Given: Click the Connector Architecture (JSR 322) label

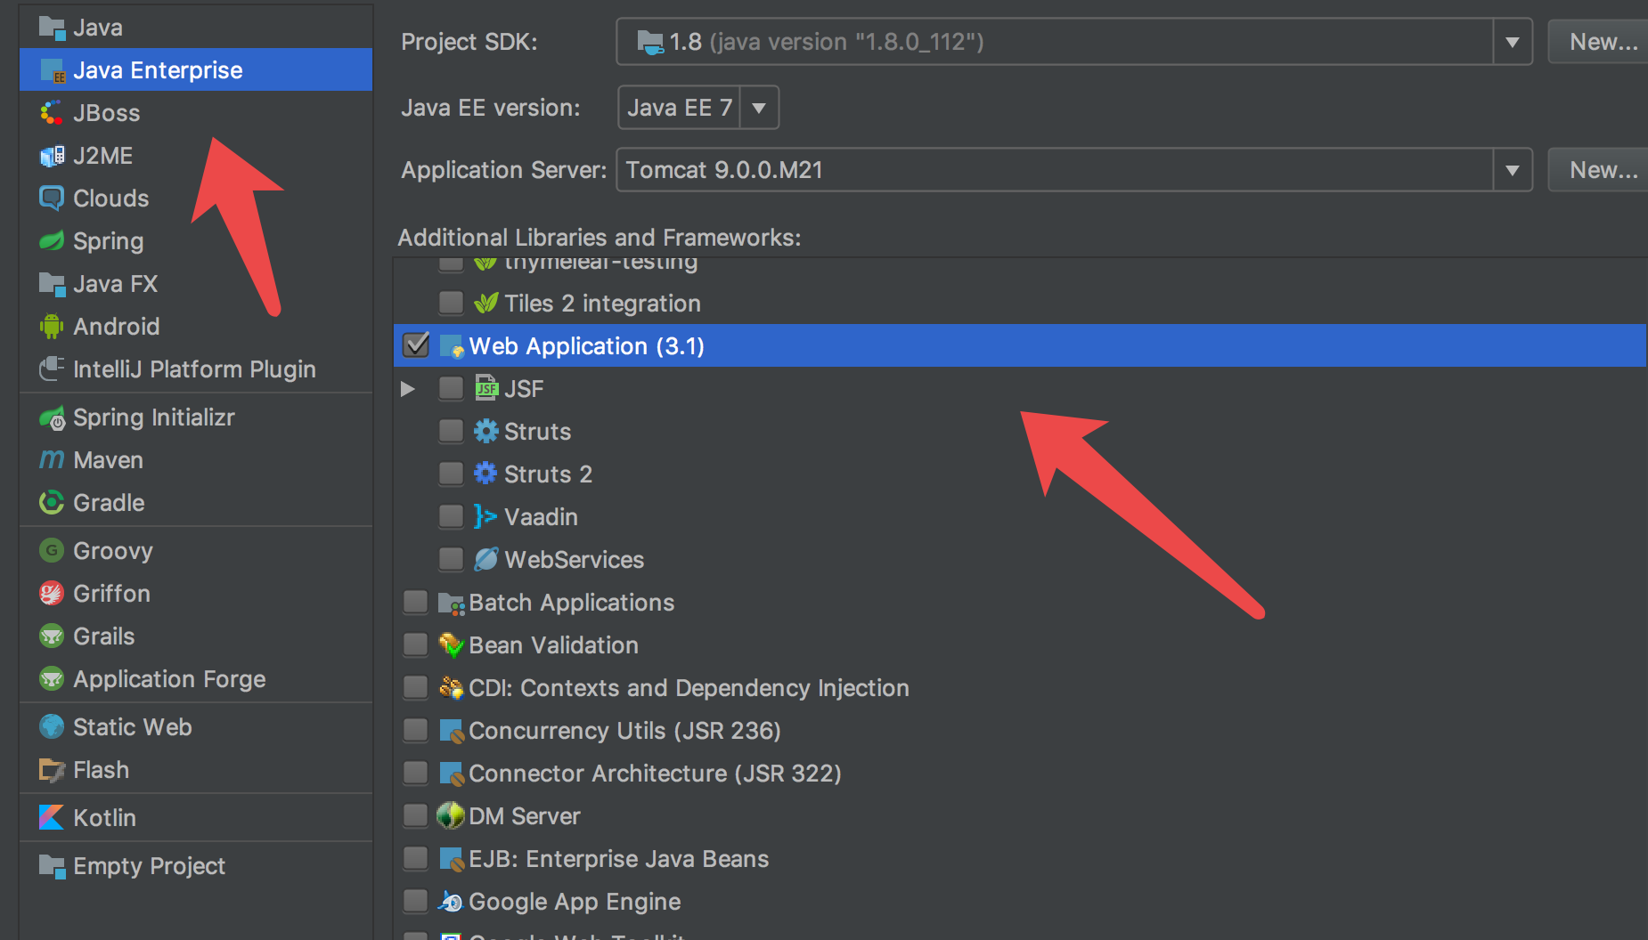Looking at the screenshot, I should 656,774.
